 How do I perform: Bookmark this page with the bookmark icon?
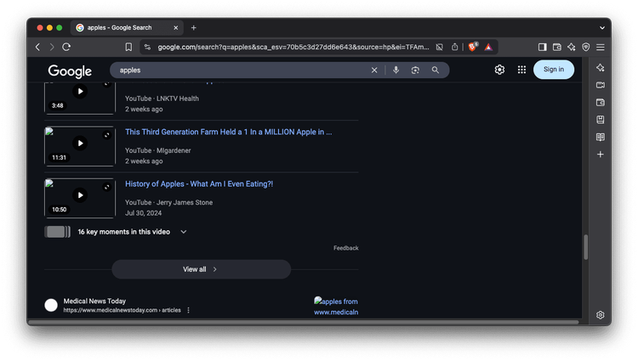(128, 47)
